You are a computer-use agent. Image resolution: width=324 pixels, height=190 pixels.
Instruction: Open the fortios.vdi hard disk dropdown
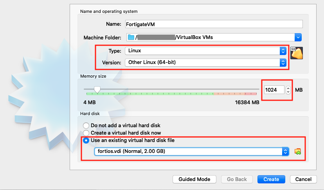pyautogui.click(x=191, y=151)
